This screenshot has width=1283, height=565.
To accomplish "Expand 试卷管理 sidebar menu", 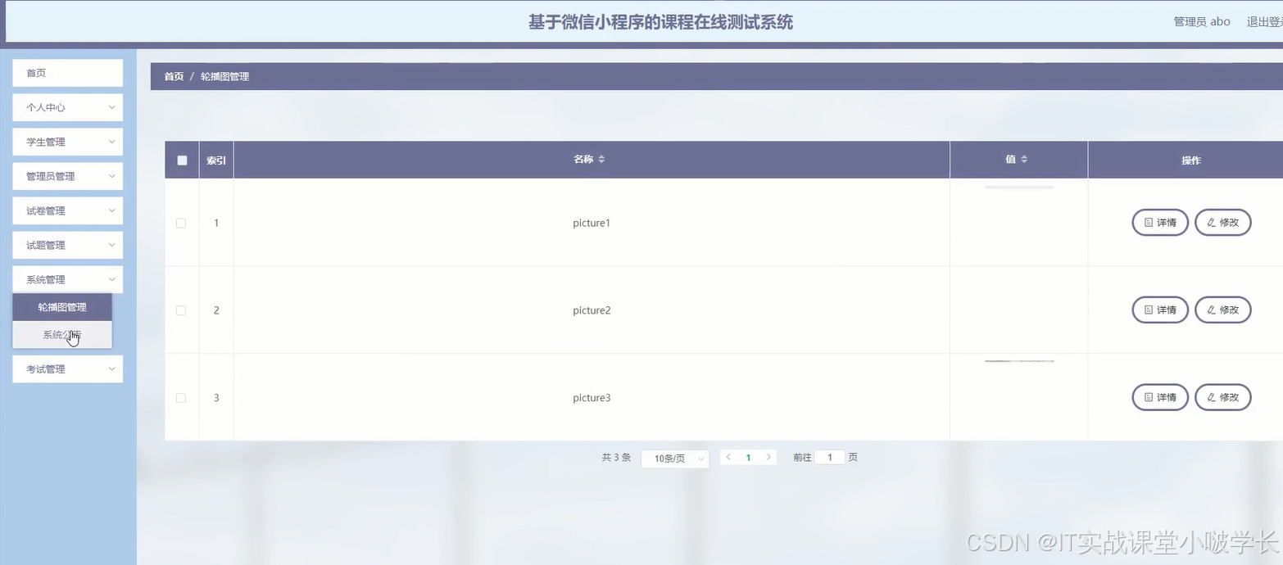I will (68, 210).
